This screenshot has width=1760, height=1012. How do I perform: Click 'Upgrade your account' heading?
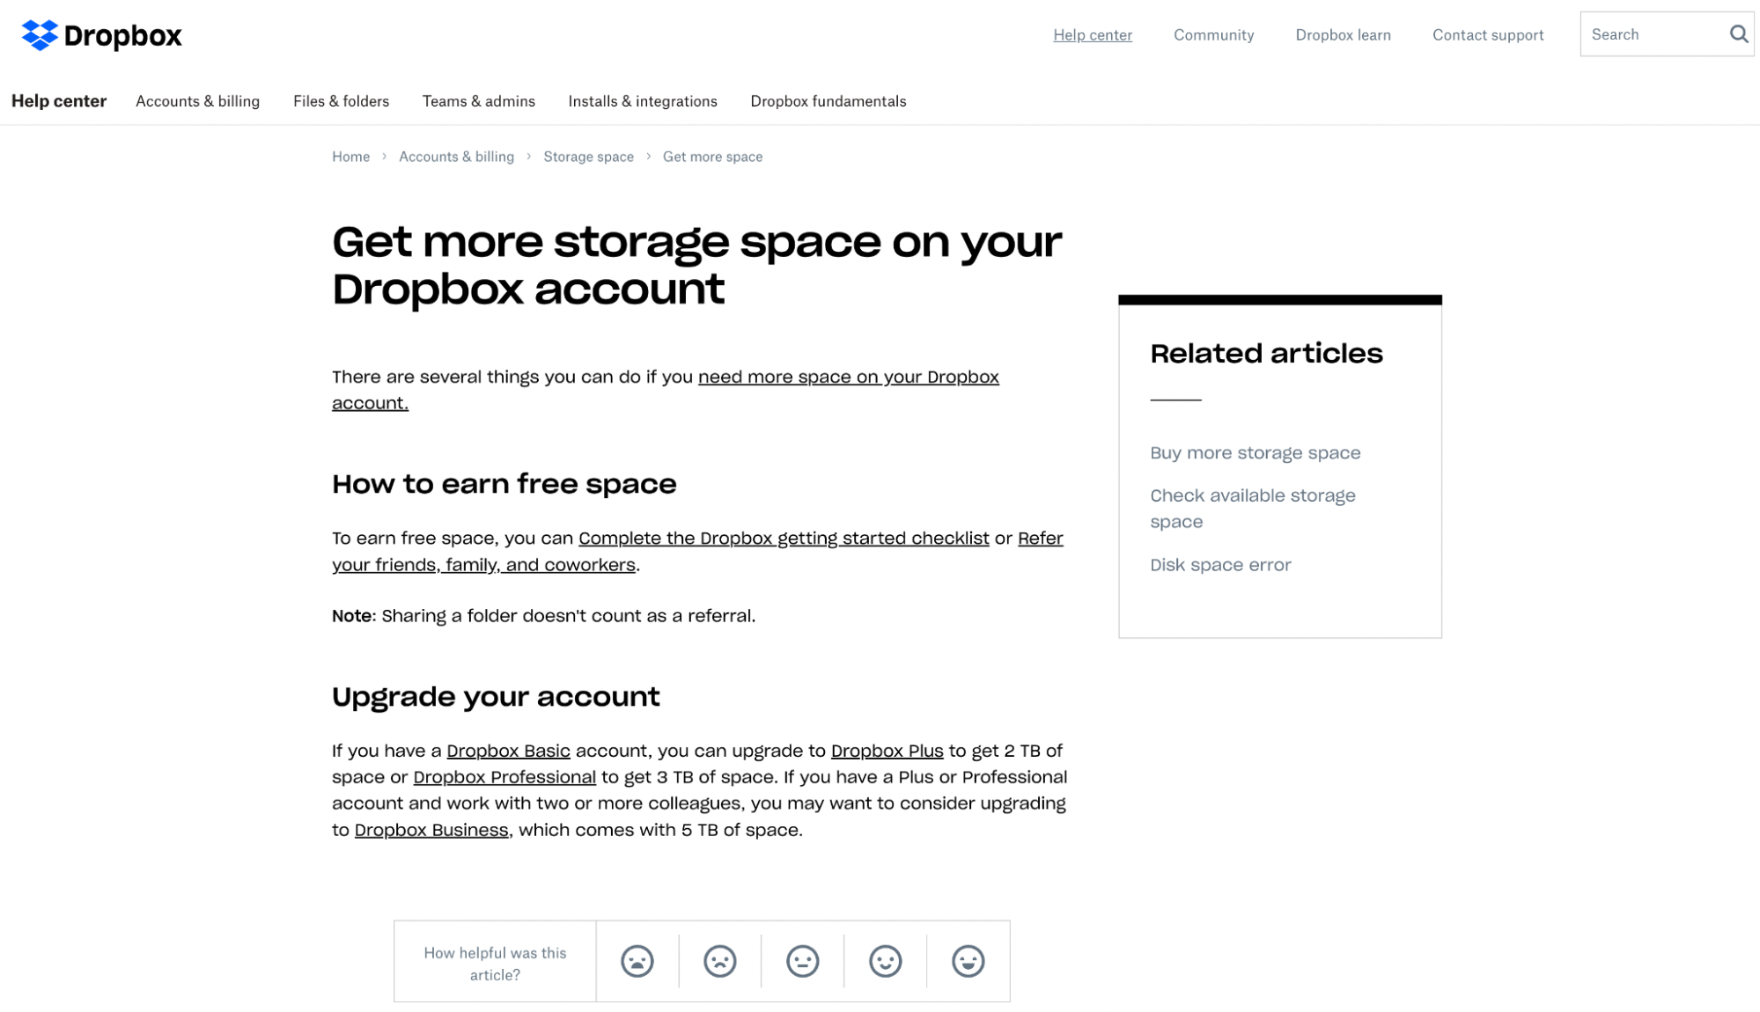pyautogui.click(x=496, y=697)
